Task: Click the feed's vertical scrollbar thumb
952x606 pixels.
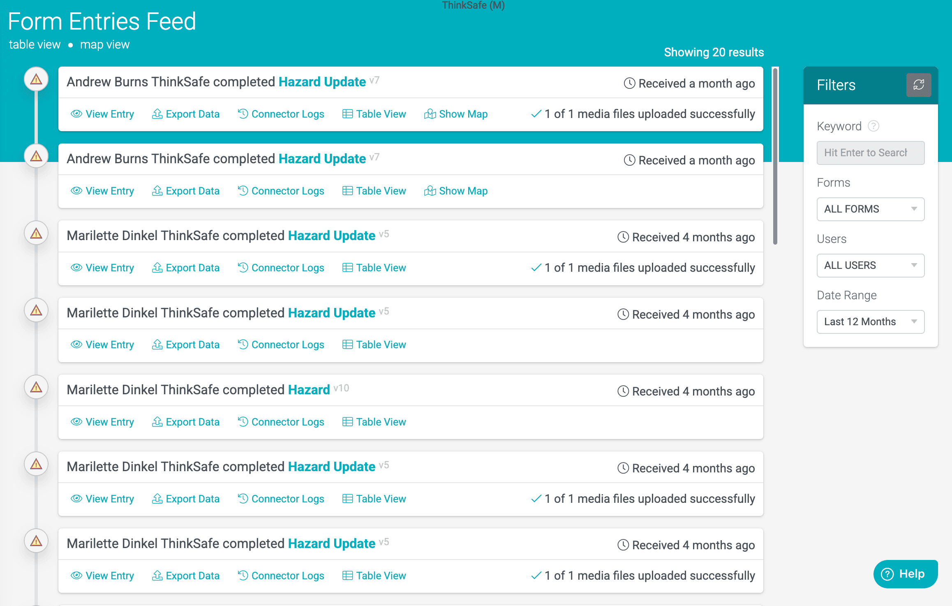Action: (775, 156)
